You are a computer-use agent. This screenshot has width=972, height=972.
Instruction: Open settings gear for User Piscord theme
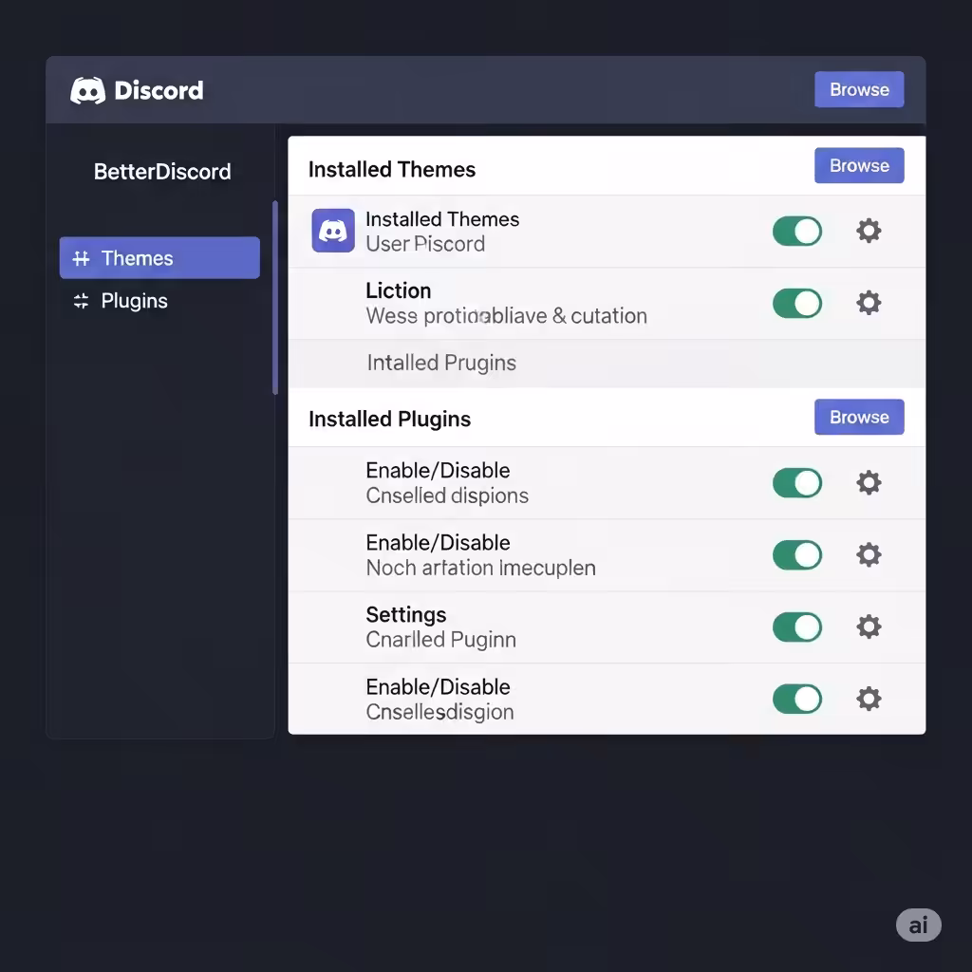click(x=869, y=232)
